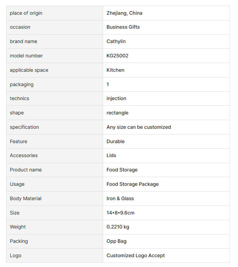The image size is (238, 267).
Task: Click the 'packaging' row label
Action: coord(22,85)
